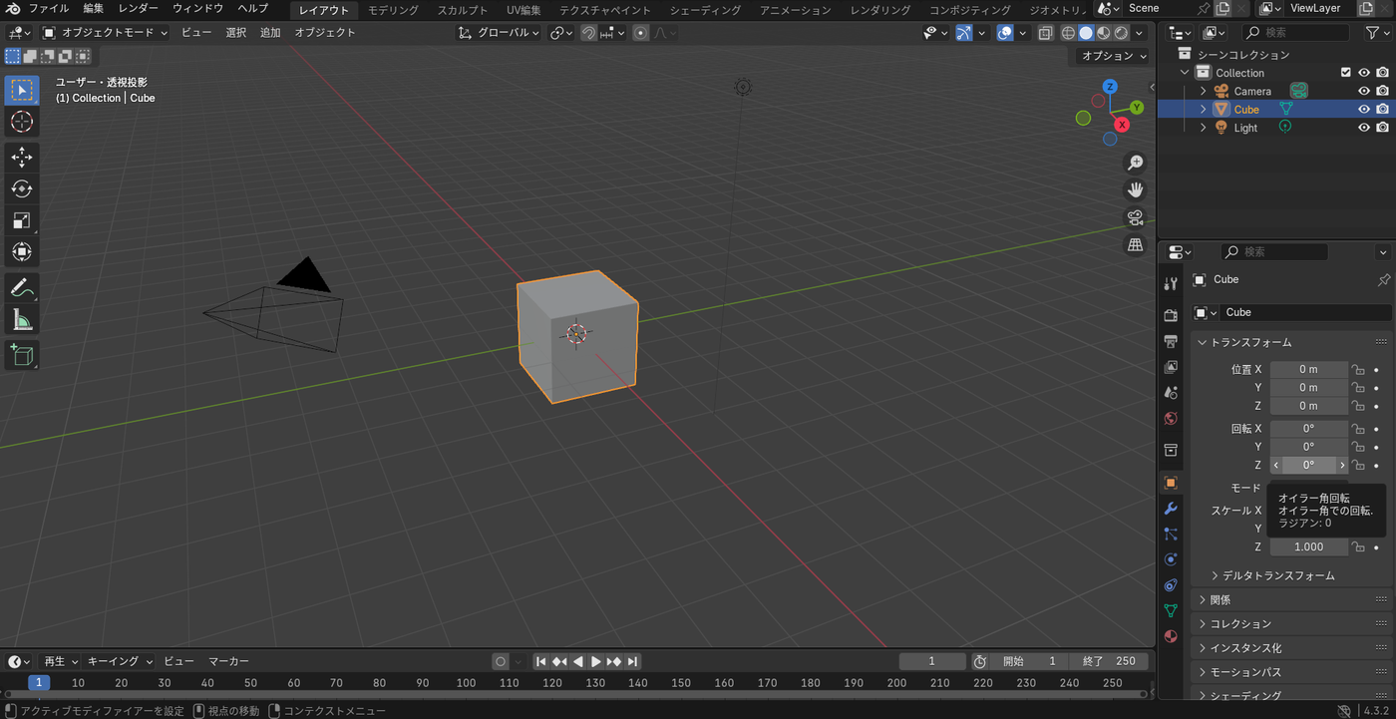Select the Box Select tool
Screen dimensions: 1396x719
(22, 90)
